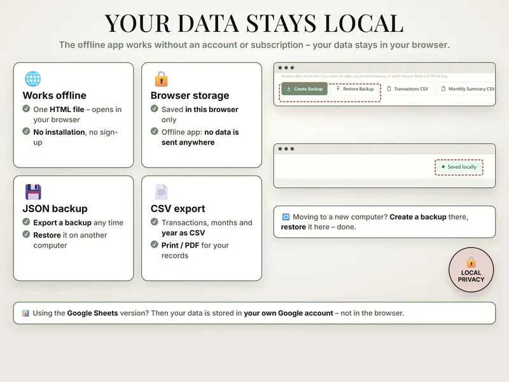Click the Google Sheets bold text

92,313
